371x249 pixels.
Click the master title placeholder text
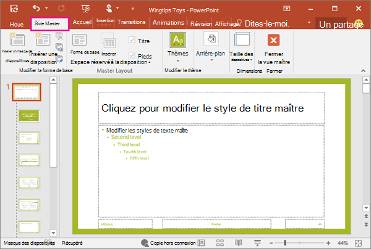pyautogui.click(x=203, y=108)
